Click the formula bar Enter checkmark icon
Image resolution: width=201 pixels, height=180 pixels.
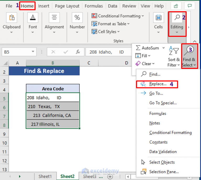click(66, 52)
